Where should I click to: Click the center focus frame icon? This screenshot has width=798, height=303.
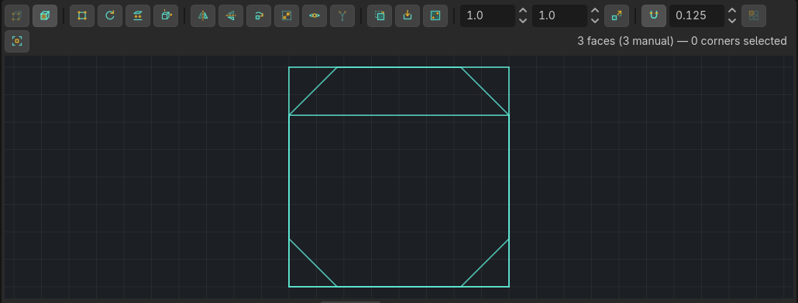tap(17, 41)
